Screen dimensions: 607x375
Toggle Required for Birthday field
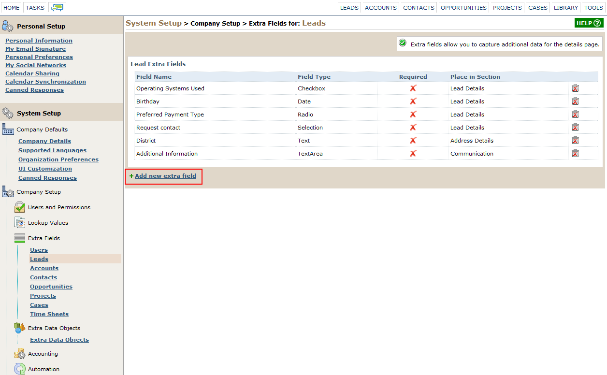tap(413, 101)
